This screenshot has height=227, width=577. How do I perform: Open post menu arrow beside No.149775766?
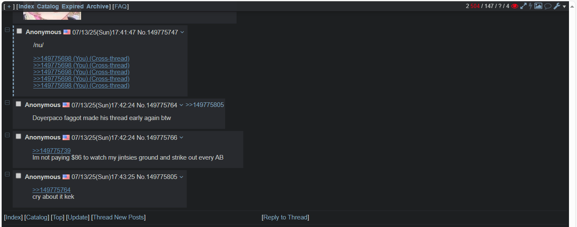point(181,138)
